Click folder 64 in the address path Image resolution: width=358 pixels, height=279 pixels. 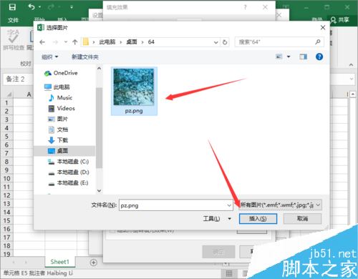click(x=151, y=42)
